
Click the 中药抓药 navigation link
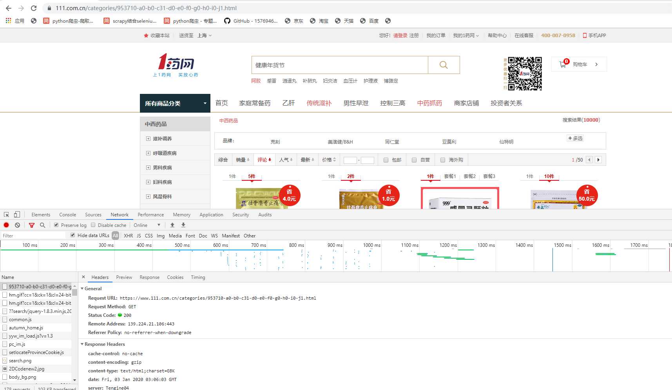point(429,103)
